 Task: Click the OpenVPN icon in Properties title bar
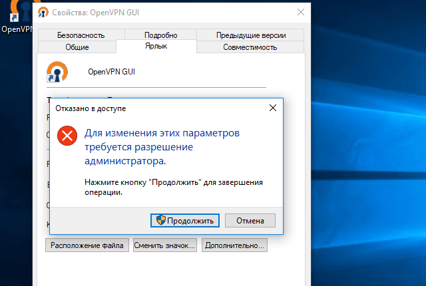[x=43, y=12]
